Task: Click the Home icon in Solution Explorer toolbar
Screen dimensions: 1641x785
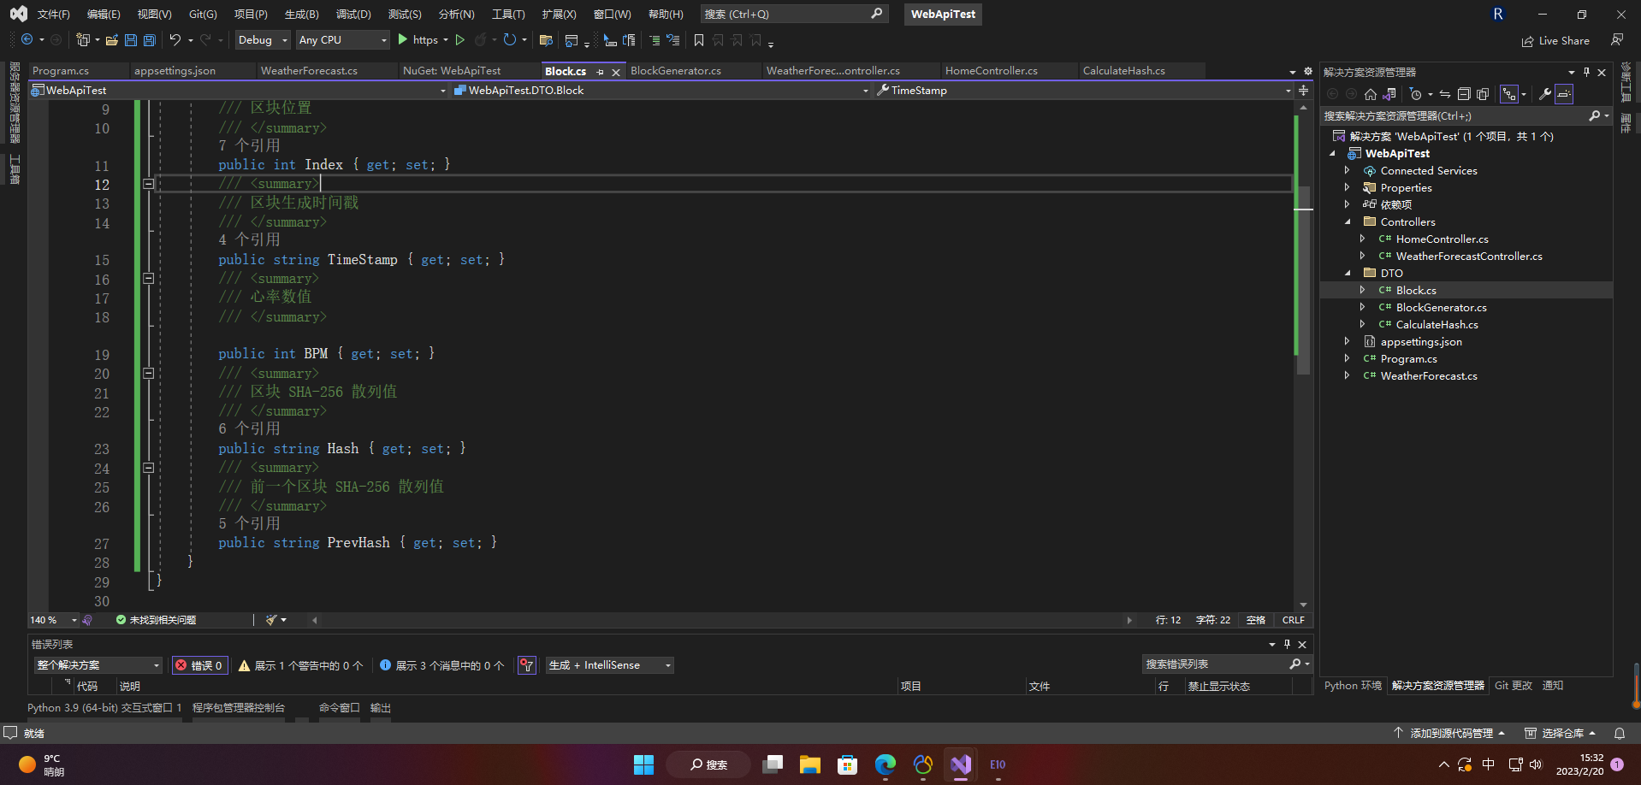Action: pyautogui.click(x=1371, y=94)
